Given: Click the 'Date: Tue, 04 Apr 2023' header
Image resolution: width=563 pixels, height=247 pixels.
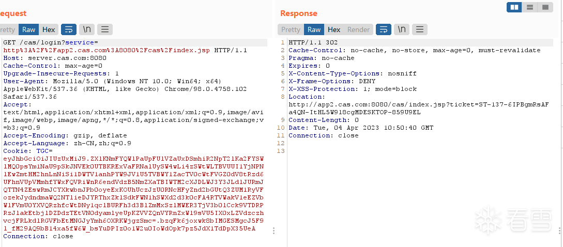Looking at the screenshot, I should pyautogui.click(x=361, y=128).
